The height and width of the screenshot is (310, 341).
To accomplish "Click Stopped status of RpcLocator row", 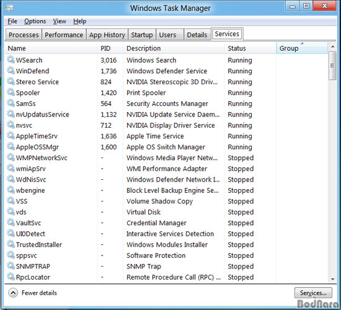I will 241,277.
